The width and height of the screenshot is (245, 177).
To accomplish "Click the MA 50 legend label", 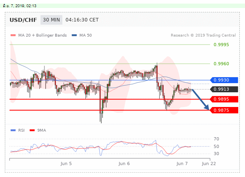I will (85, 35).
